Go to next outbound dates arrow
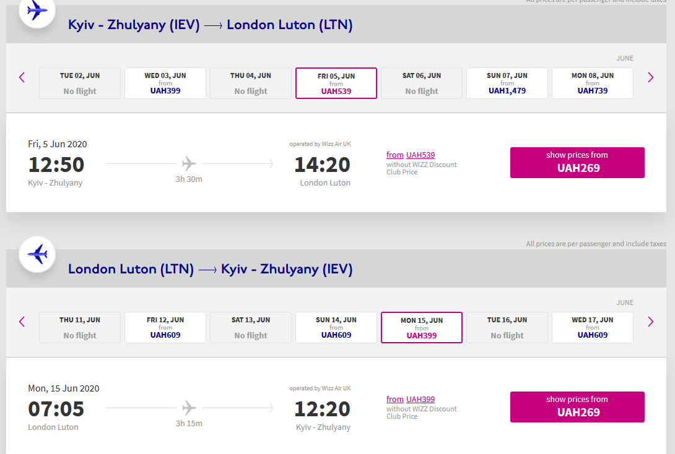The width and height of the screenshot is (675, 454). [x=650, y=77]
